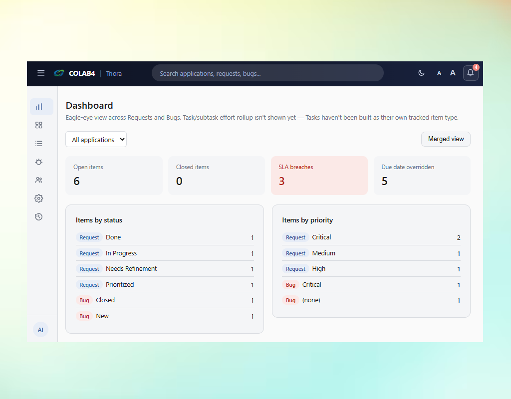This screenshot has width=511, height=399.
Task: Select the Request Prioritized row
Action: tap(165, 285)
